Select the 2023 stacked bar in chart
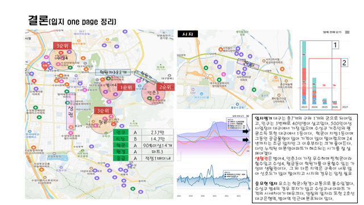This screenshot has width=364, height=205. pyautogui.click(x=304, y=73)
